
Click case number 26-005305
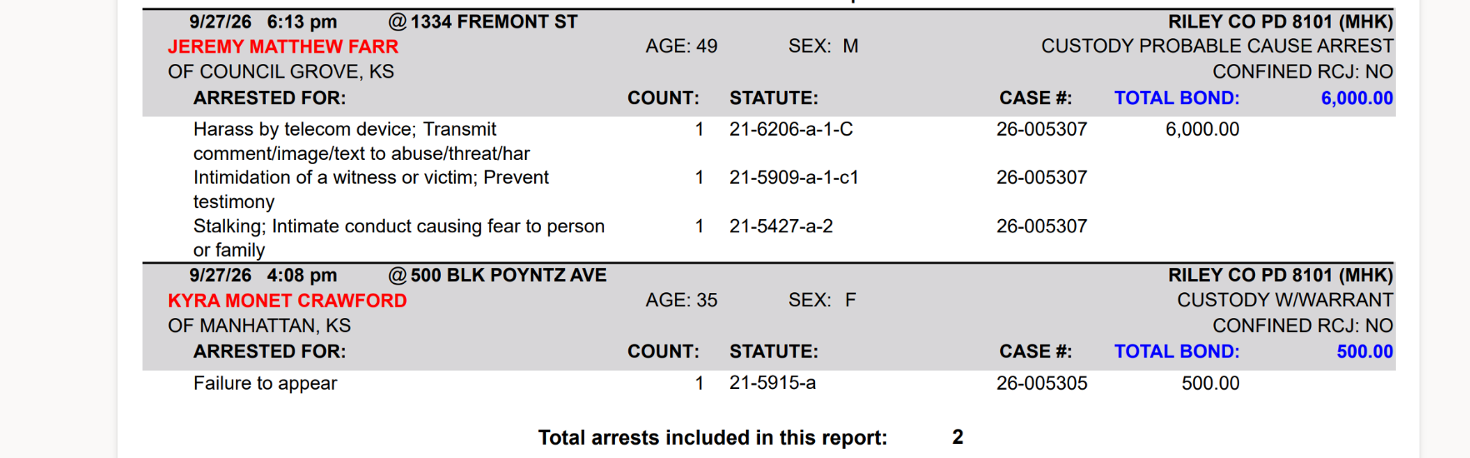[x=1042, y=383]
